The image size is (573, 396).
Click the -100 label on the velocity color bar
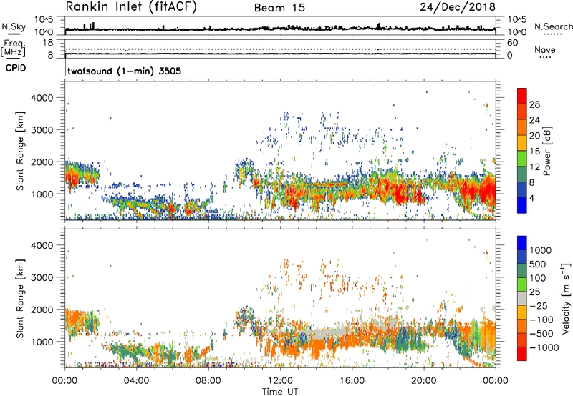pyautogui.click(x=541, y=320)
